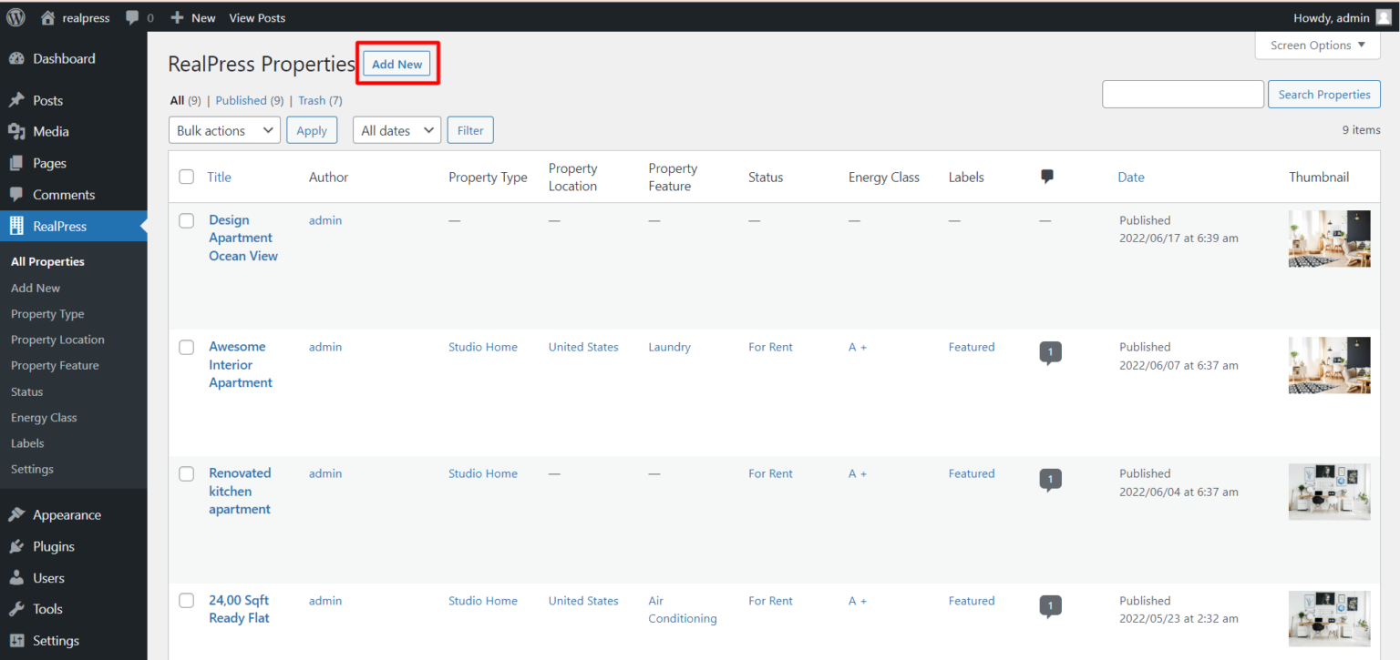Expand the Screen Options panel
1400x660 pixels.
click(x=1316, y=45)
